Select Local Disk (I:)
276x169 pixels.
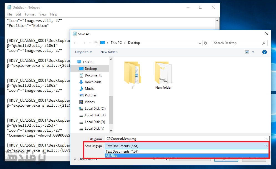click(94, 129)
